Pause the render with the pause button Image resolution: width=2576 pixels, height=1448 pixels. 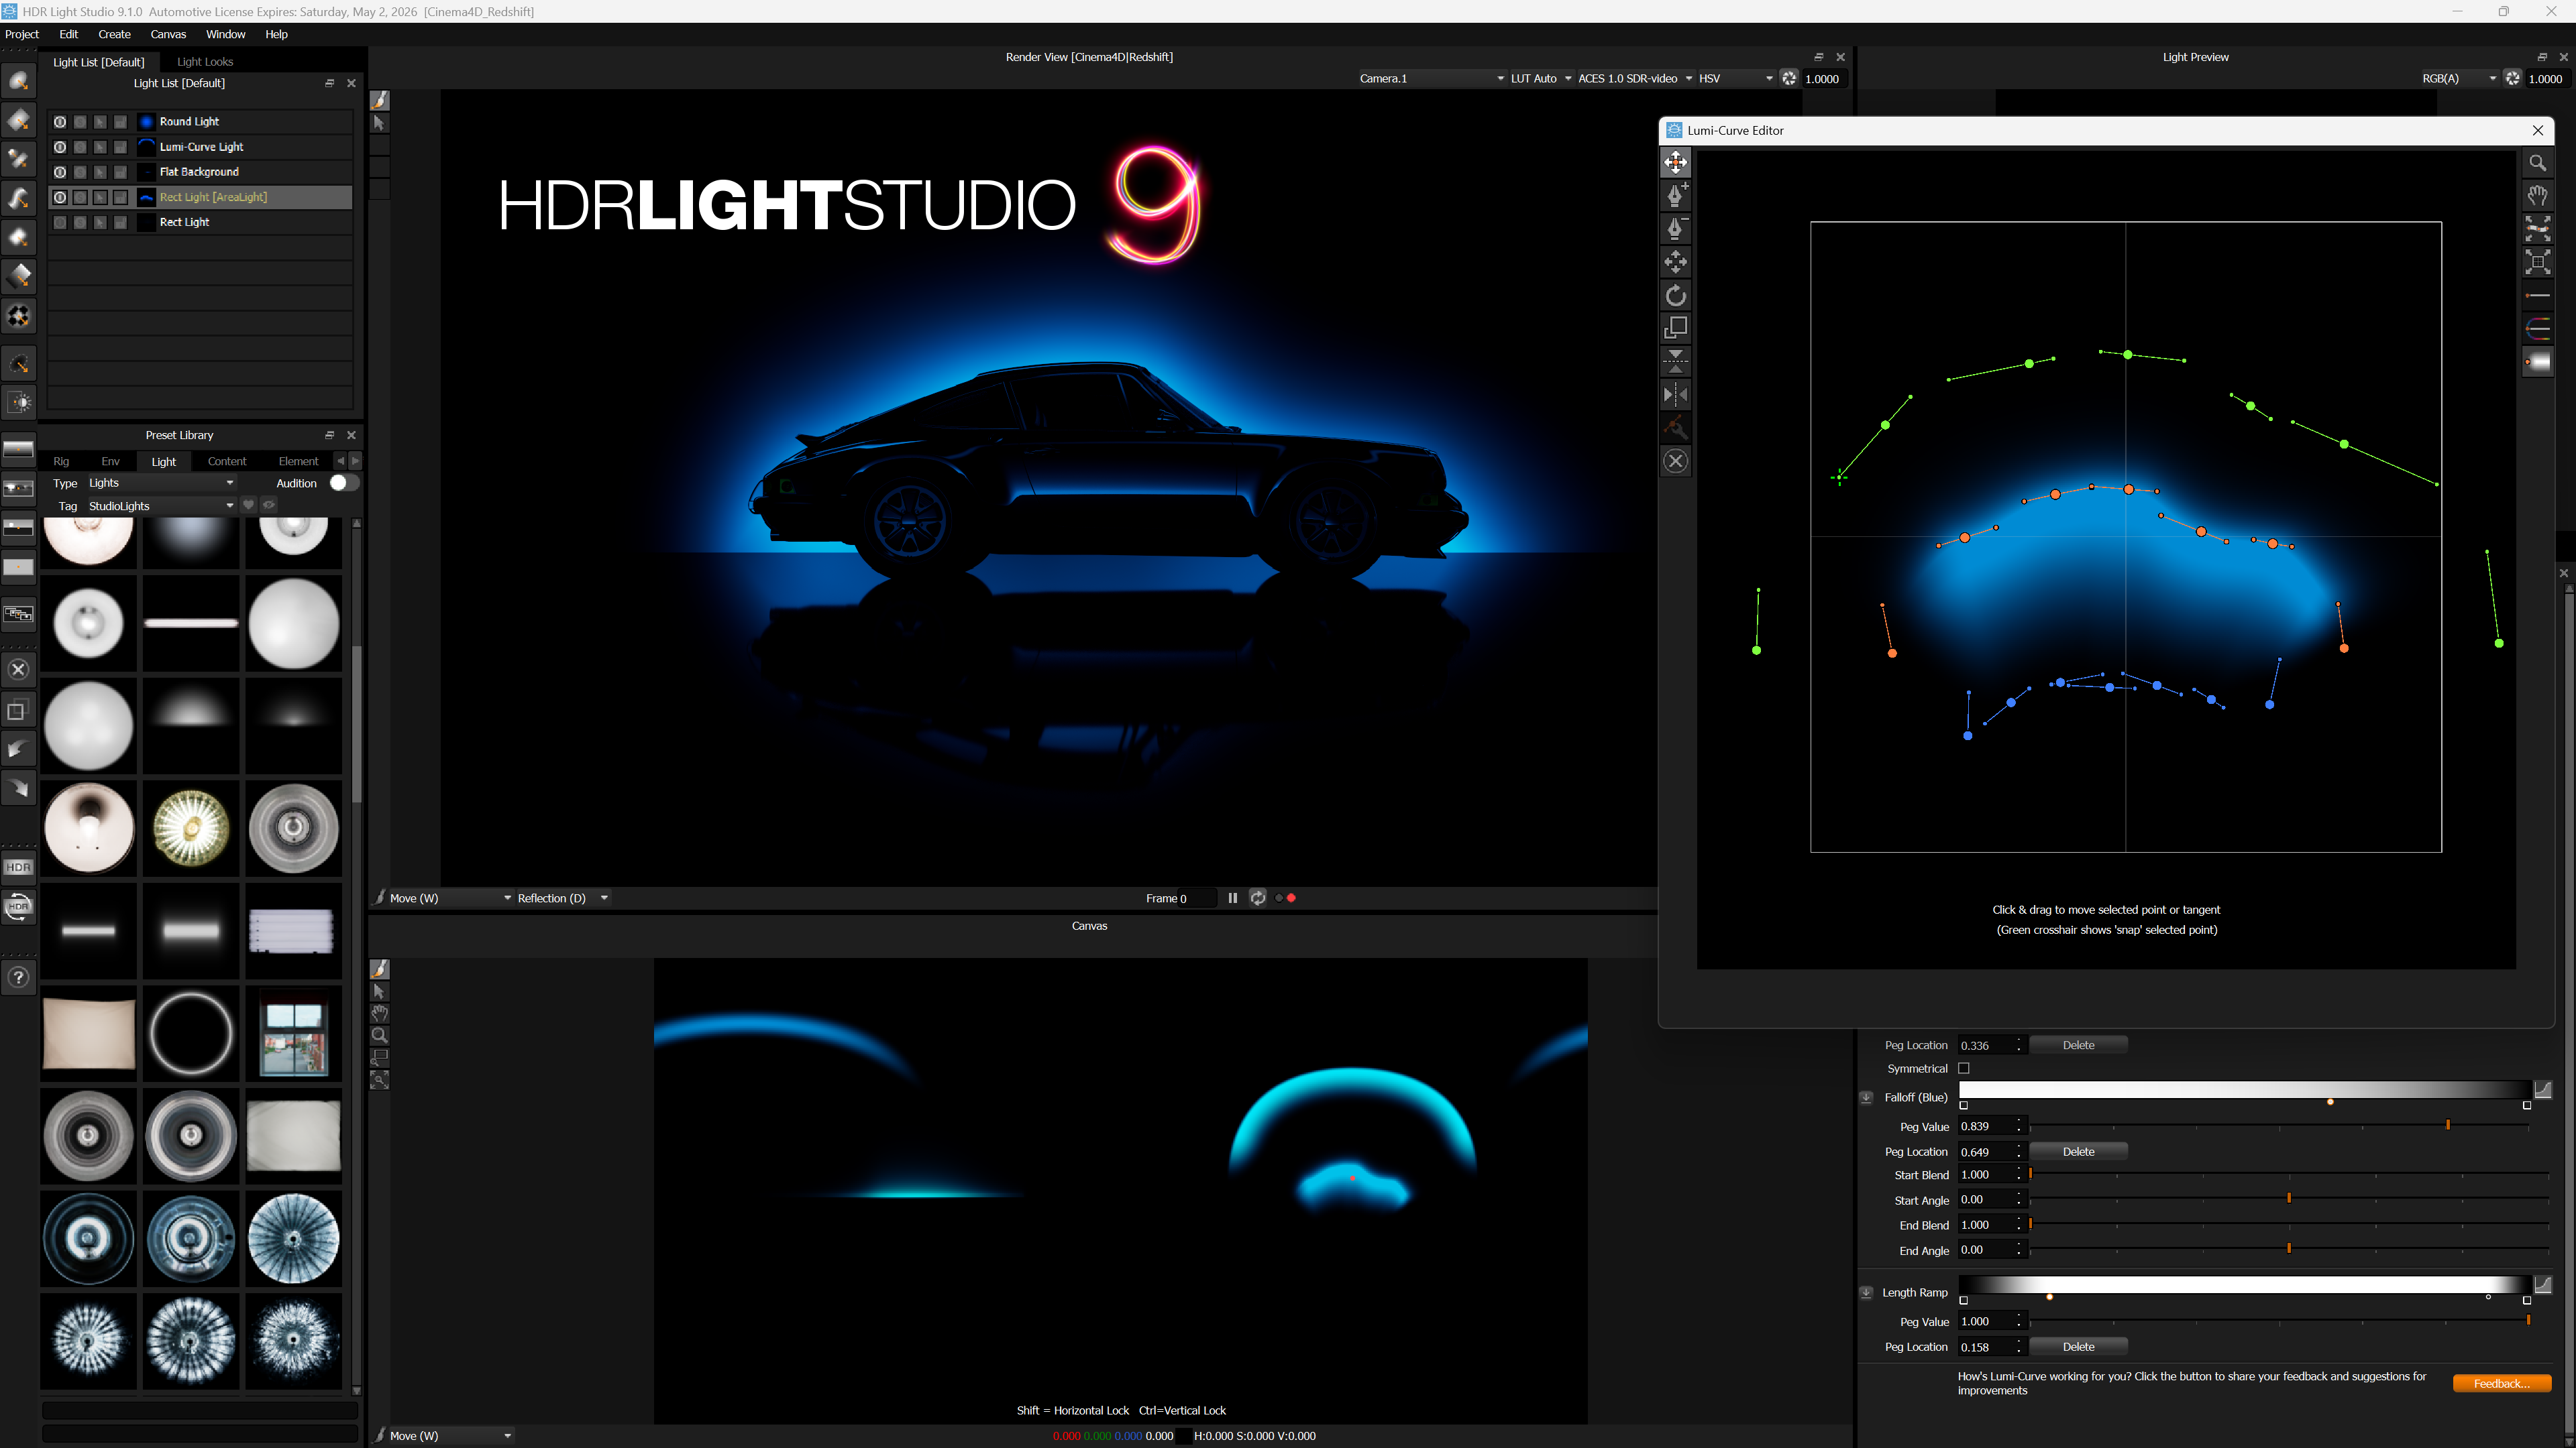click(x=1232, y=898)
